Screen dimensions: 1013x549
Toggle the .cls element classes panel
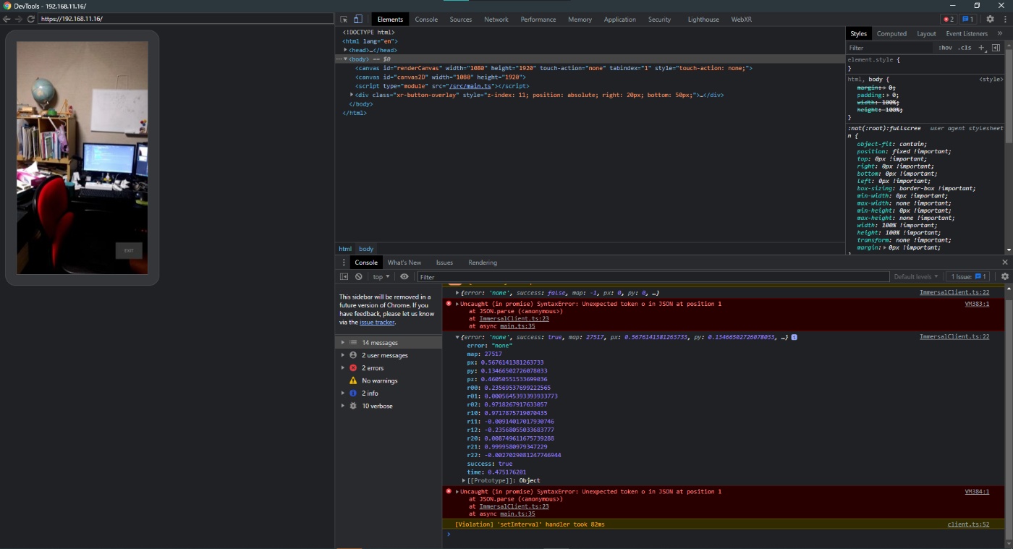tap(965, 48)
